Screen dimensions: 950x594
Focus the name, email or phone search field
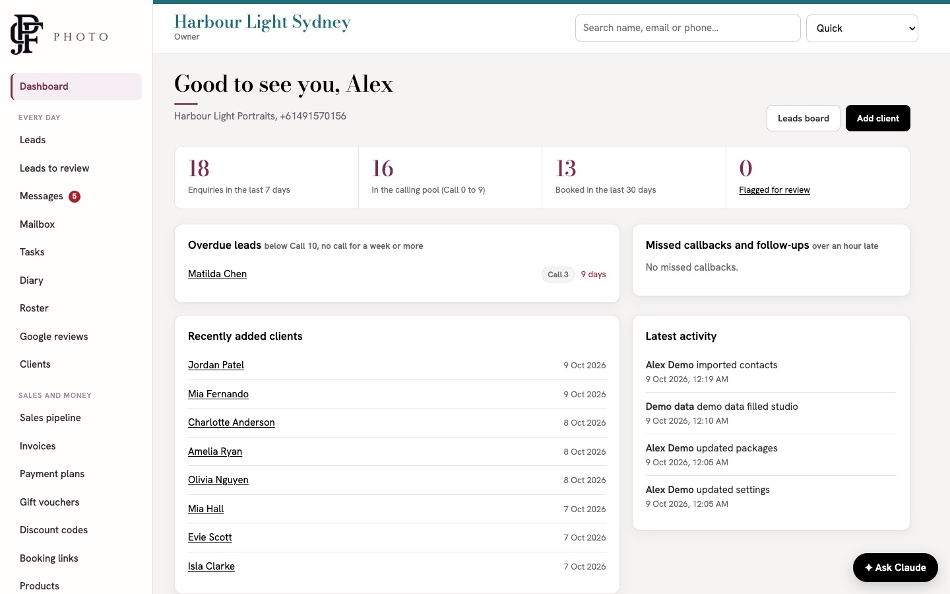687,28
